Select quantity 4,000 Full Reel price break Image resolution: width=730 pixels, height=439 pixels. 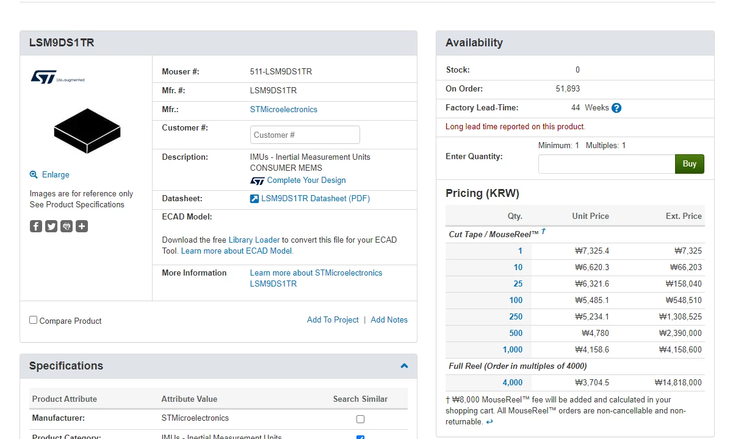(x=513, y=383)
